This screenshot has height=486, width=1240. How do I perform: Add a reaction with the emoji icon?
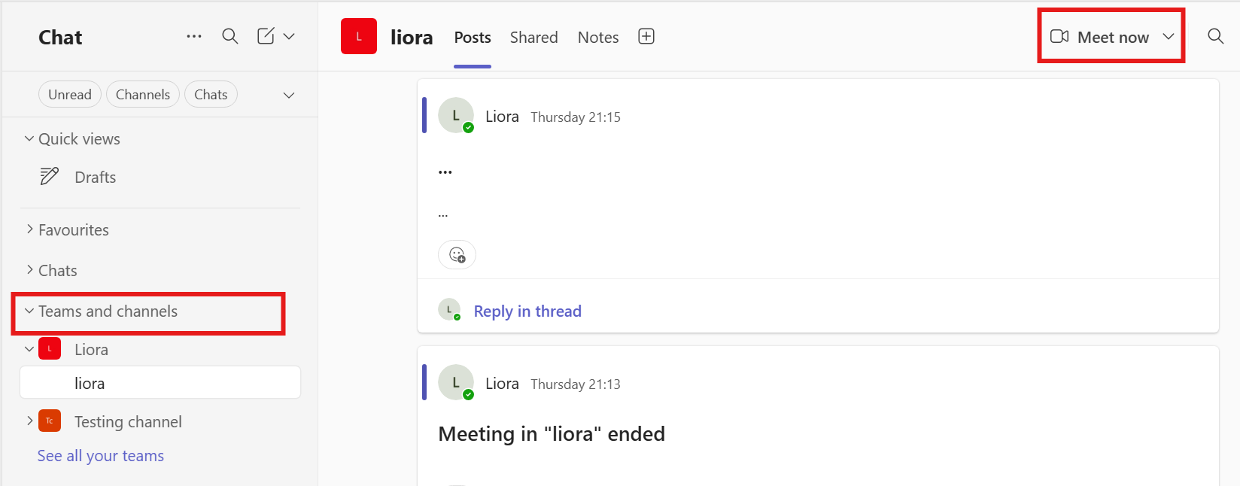[457, 255]
